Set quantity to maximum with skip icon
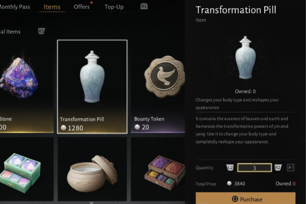The image size is (306, 204). click(x=291, y=168)
